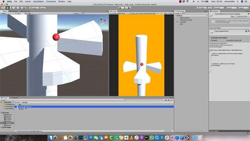Open the Models folder in Assets
Image resolution: width=250 pixels, height=141 pixels.
pyautogui.click(x=7, y=117)
